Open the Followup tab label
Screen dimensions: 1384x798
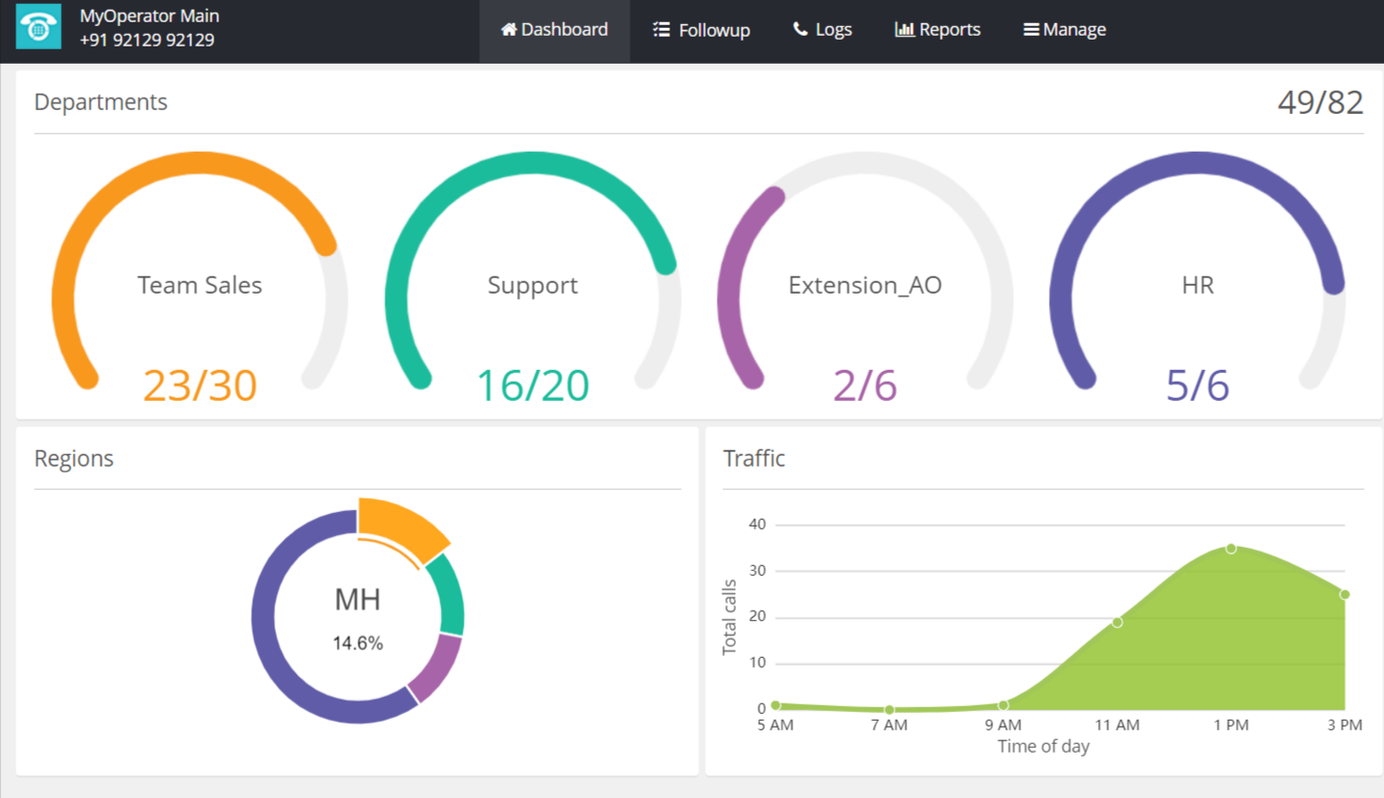pos(714,30)
